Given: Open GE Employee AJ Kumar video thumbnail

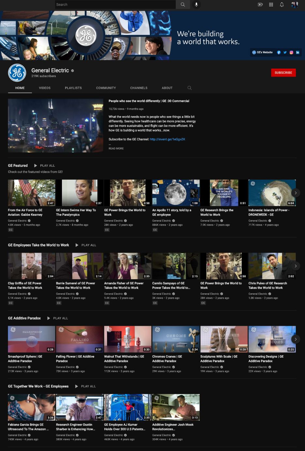Looking at the screenshot, I should tap(128, 407).
